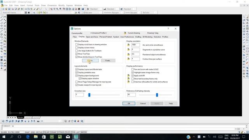Screen dimensions: 249x140
Task: Expand the table style Standard dropdown
Action: [135, 9]
